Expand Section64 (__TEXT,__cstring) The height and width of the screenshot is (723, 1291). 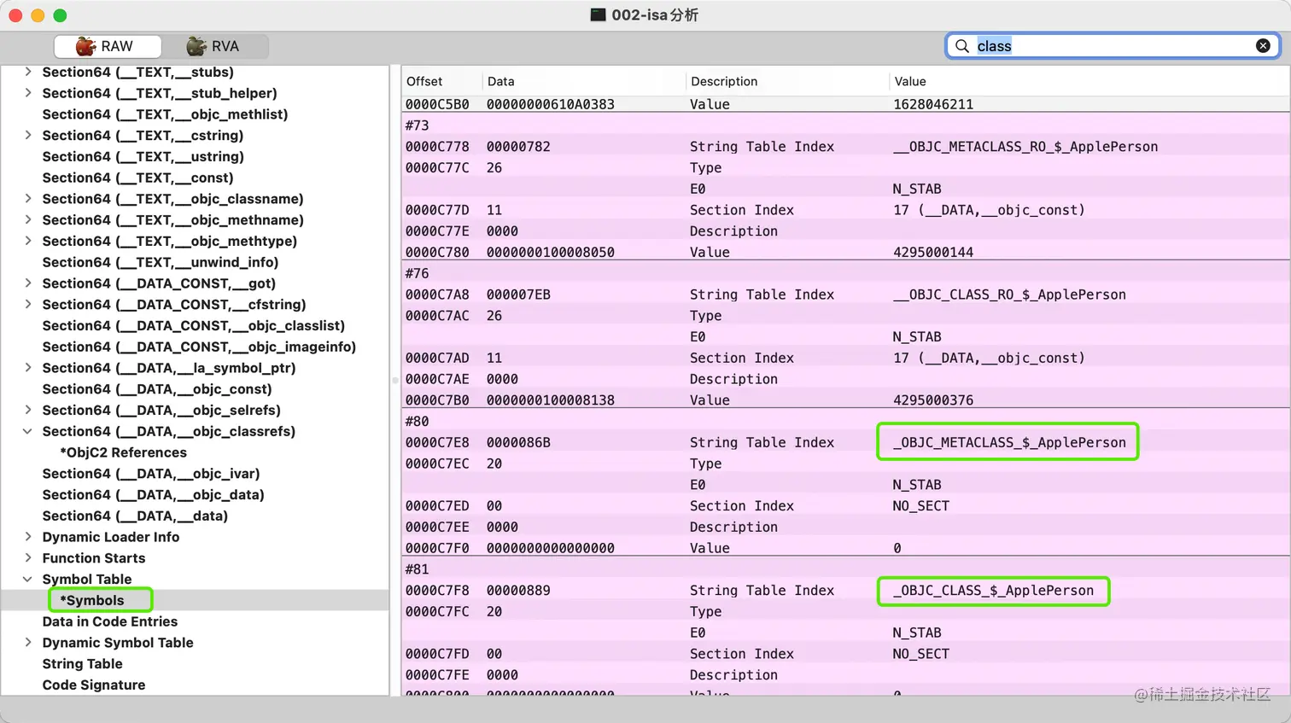click(x=28, y=135)
